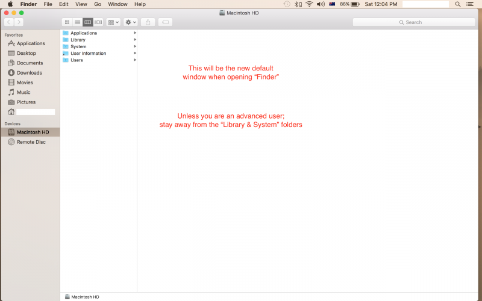Open the Action gear menu

(x=131, y=22)
